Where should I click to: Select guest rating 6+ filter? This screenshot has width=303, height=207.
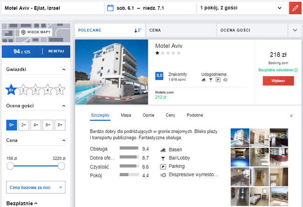[48, 125]
